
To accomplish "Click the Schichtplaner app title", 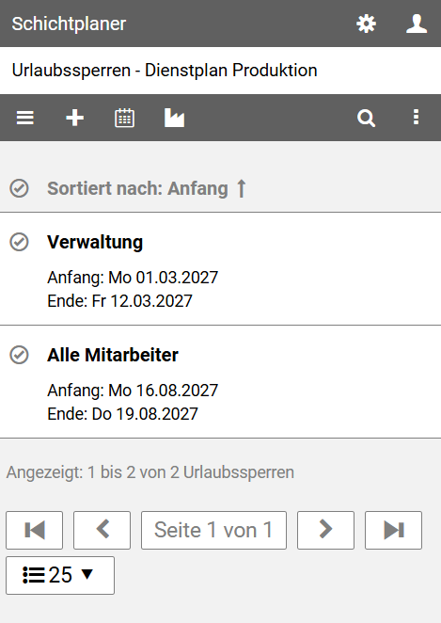I will tap(69, 24).
